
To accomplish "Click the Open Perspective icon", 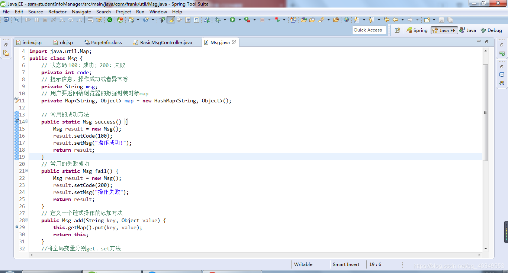I will 397,30.
